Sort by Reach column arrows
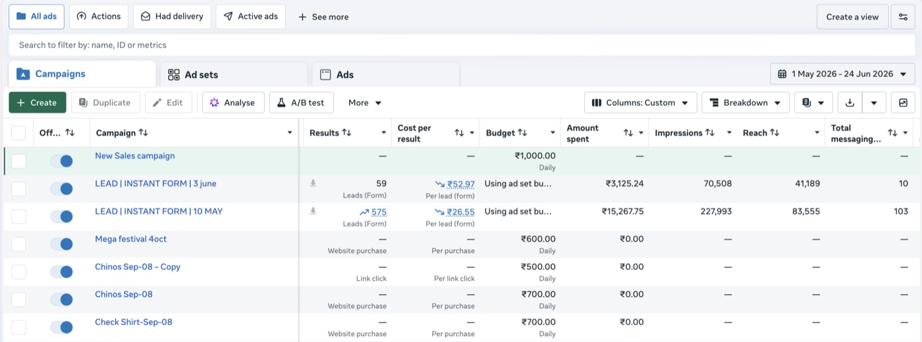Image resolution: width=922 pixels, height=342 pixels. click(x=775, y=133)
